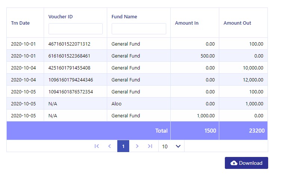Select voucher 4671601522071312 row

click(137, 44)
